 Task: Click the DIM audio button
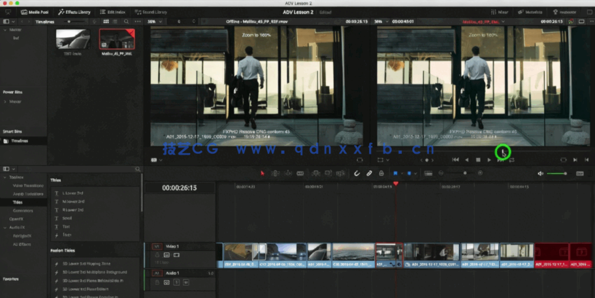point(579,173)
